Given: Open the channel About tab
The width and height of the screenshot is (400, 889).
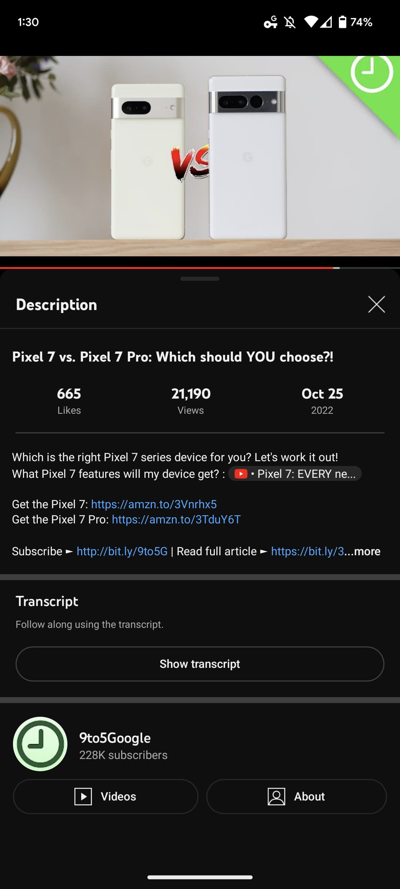Looking at the screenshot, I should tap(297, 796).
